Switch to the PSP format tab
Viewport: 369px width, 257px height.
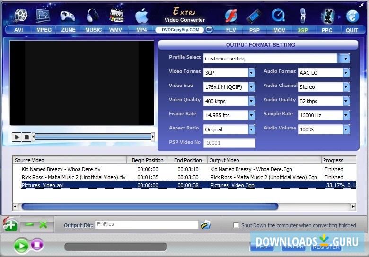click(255, 30)
